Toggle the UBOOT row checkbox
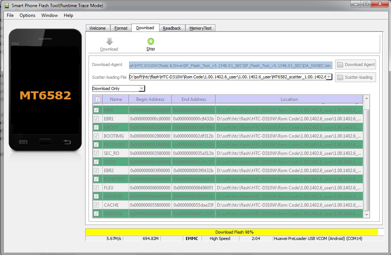 pyautogui.click(x=96, y=127)
